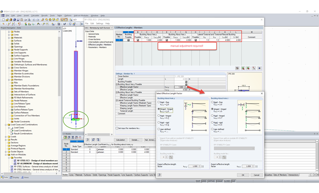This screenshot has width=319, height=193.
Task: Click the Save disk icon in toolbar
Action: pos(18,20)
